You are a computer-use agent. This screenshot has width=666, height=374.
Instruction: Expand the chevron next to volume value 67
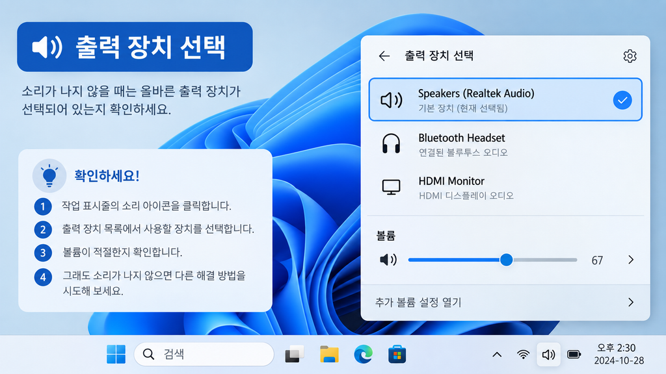(x=631, y=260)
